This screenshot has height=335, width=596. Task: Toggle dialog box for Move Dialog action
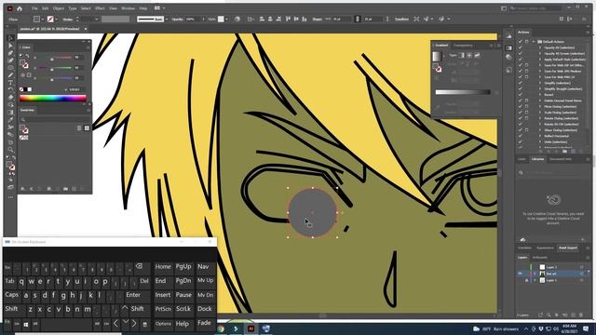pos(526,107)
